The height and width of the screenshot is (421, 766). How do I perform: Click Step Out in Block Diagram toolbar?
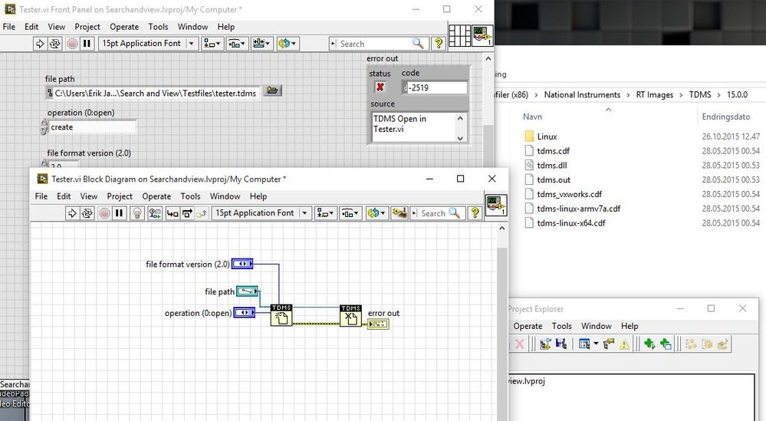pos(201,213)
